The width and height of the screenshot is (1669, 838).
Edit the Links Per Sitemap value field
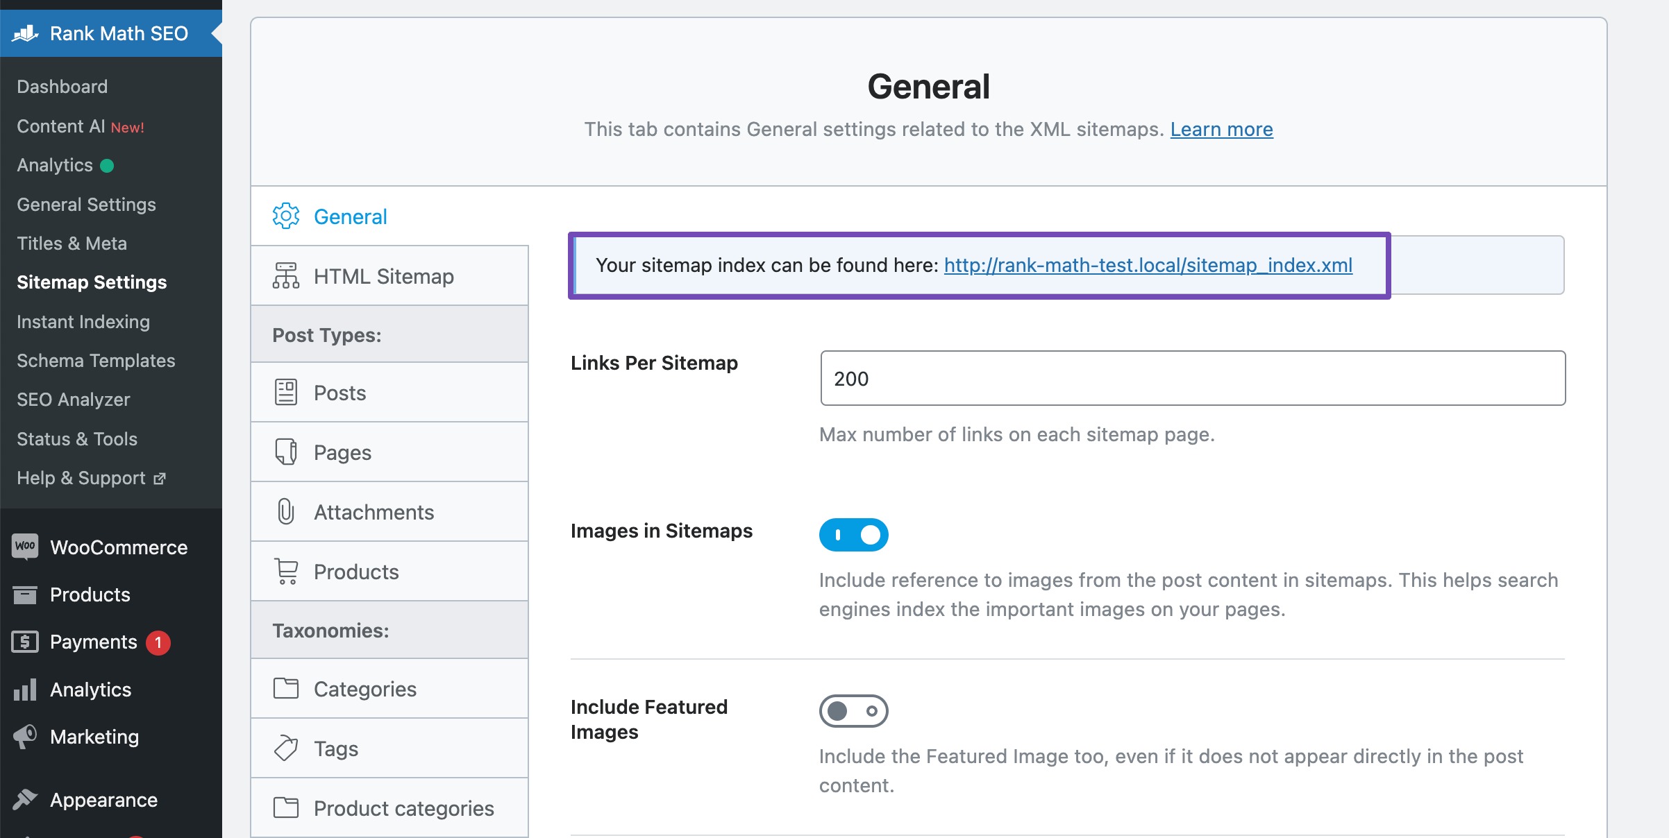pos(1193,379)
